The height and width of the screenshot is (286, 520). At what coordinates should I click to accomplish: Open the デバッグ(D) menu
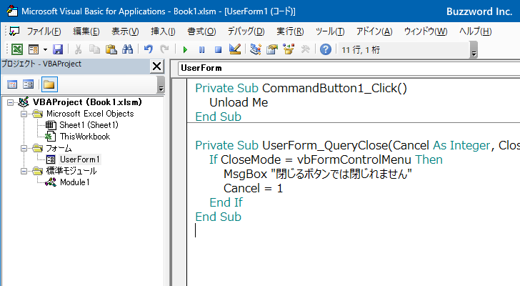pos(246,31)
